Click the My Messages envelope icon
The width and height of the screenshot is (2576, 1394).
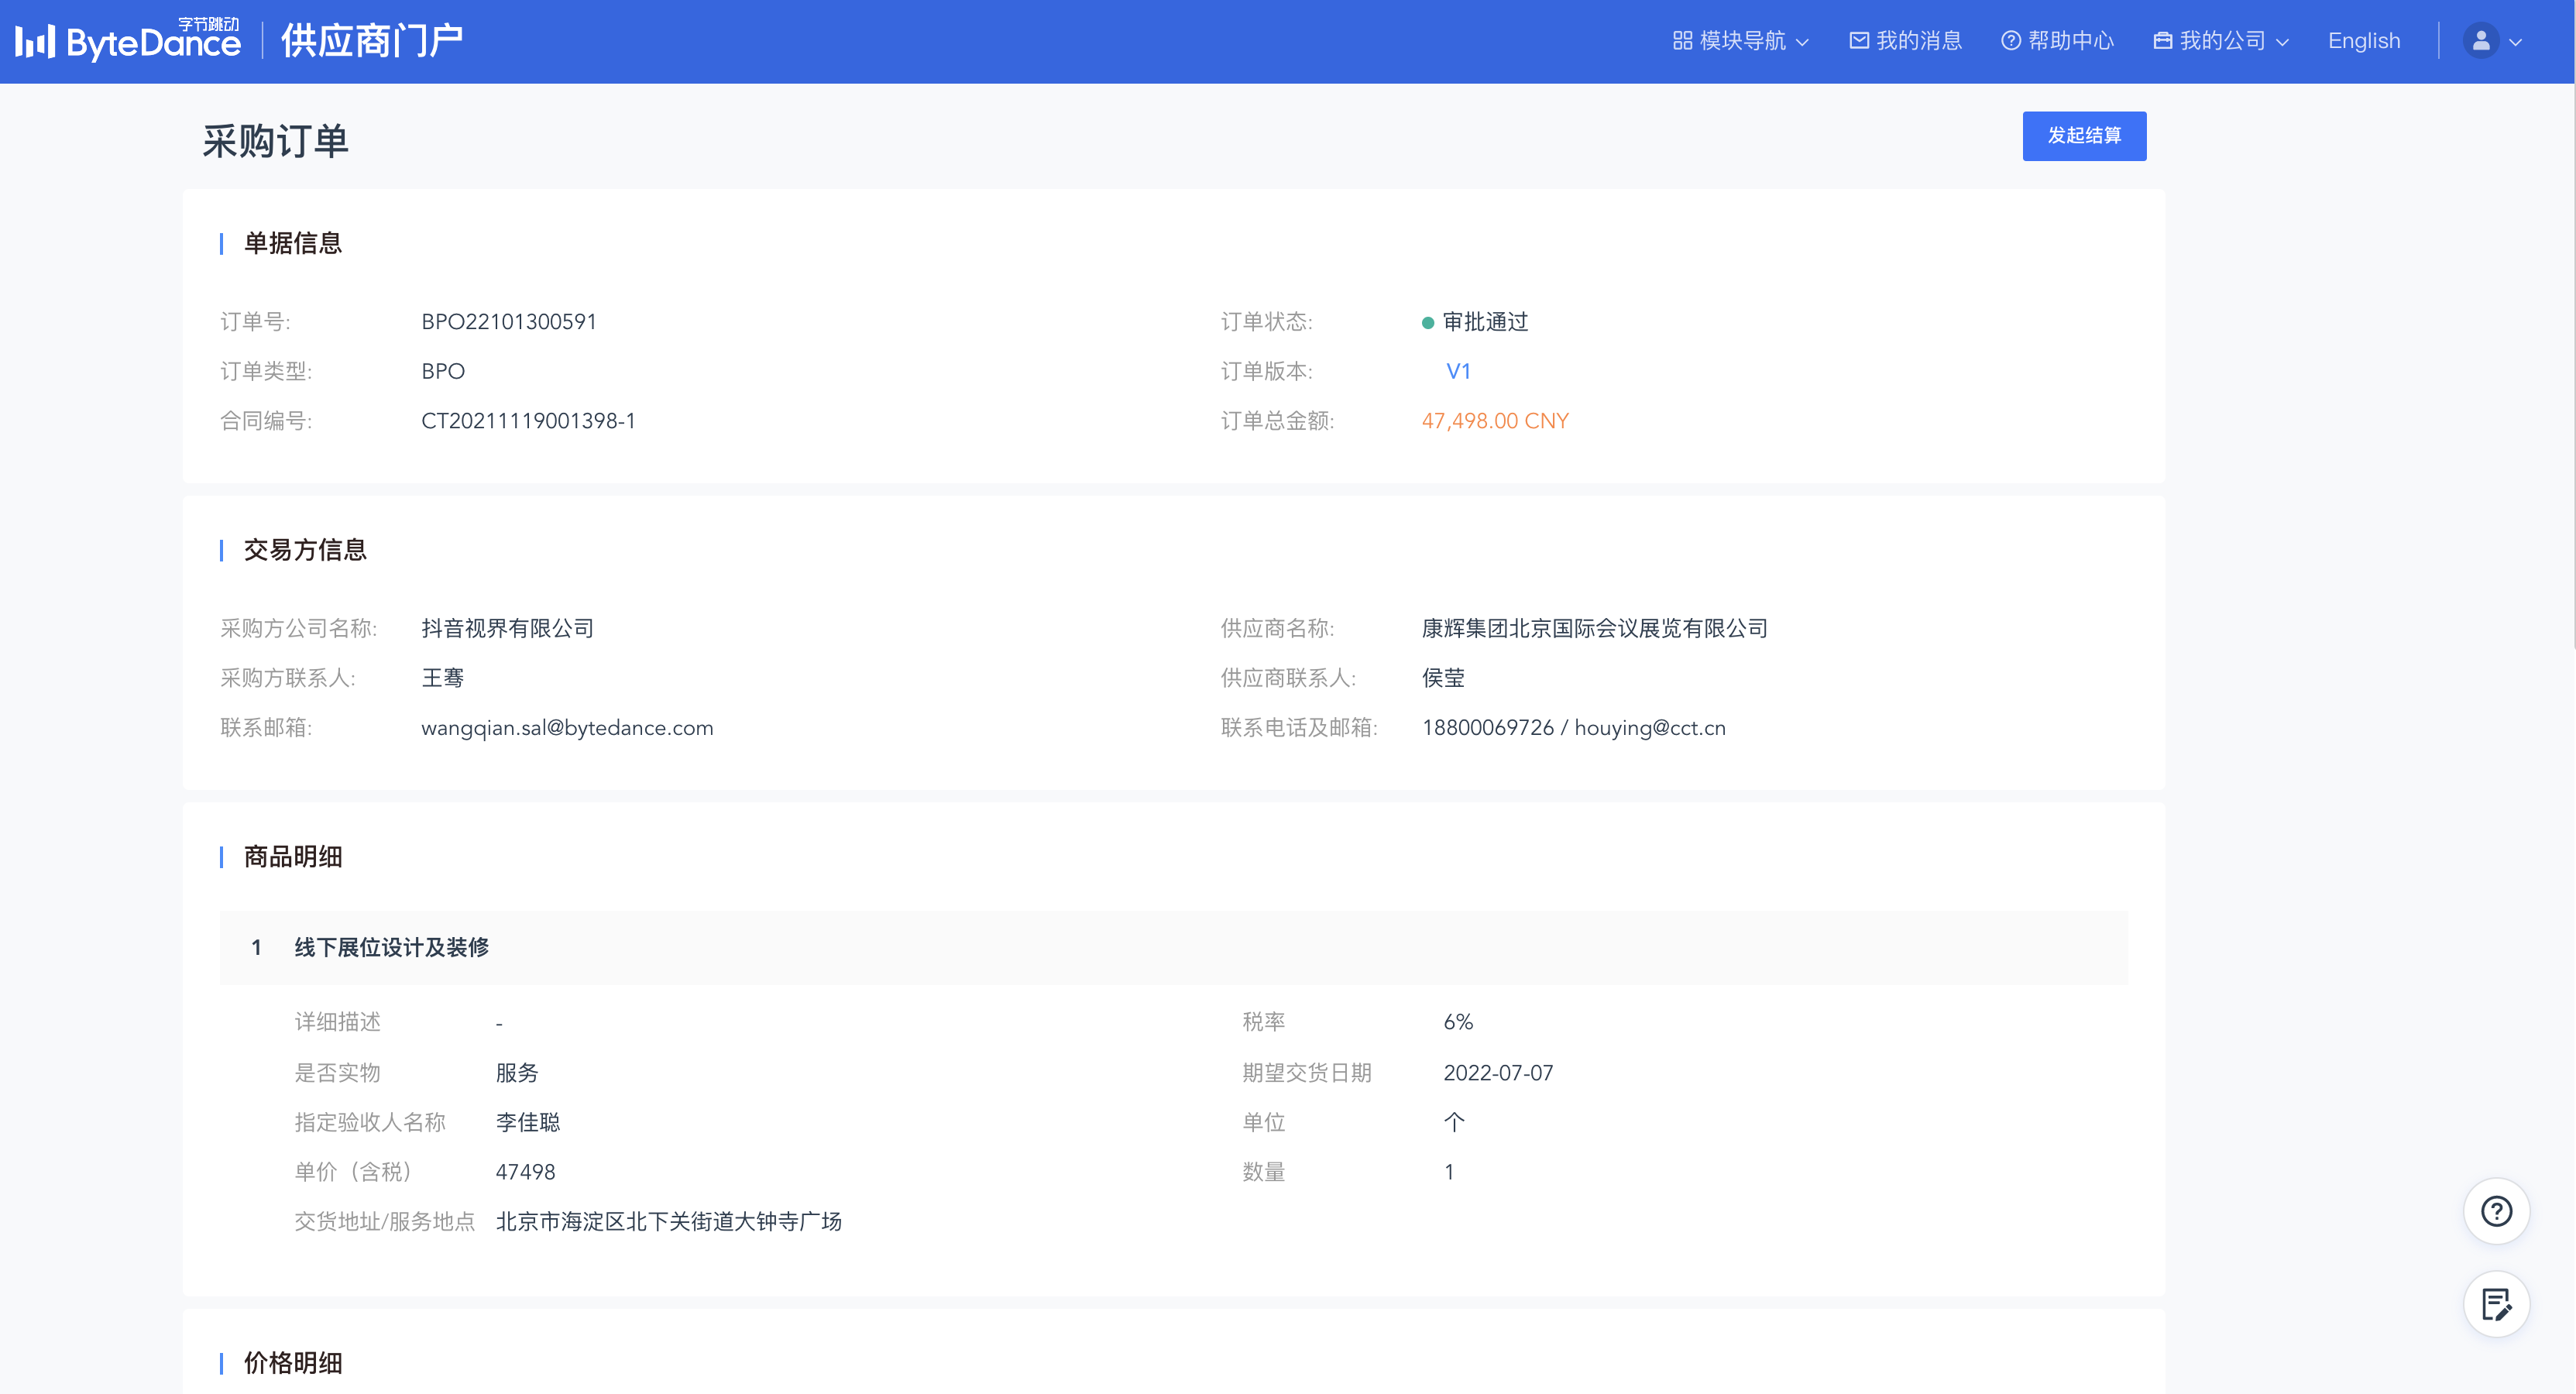1858,41
